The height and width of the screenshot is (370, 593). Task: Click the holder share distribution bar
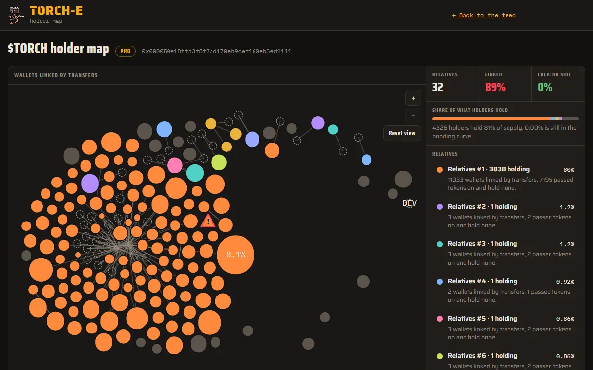(506, 119)
